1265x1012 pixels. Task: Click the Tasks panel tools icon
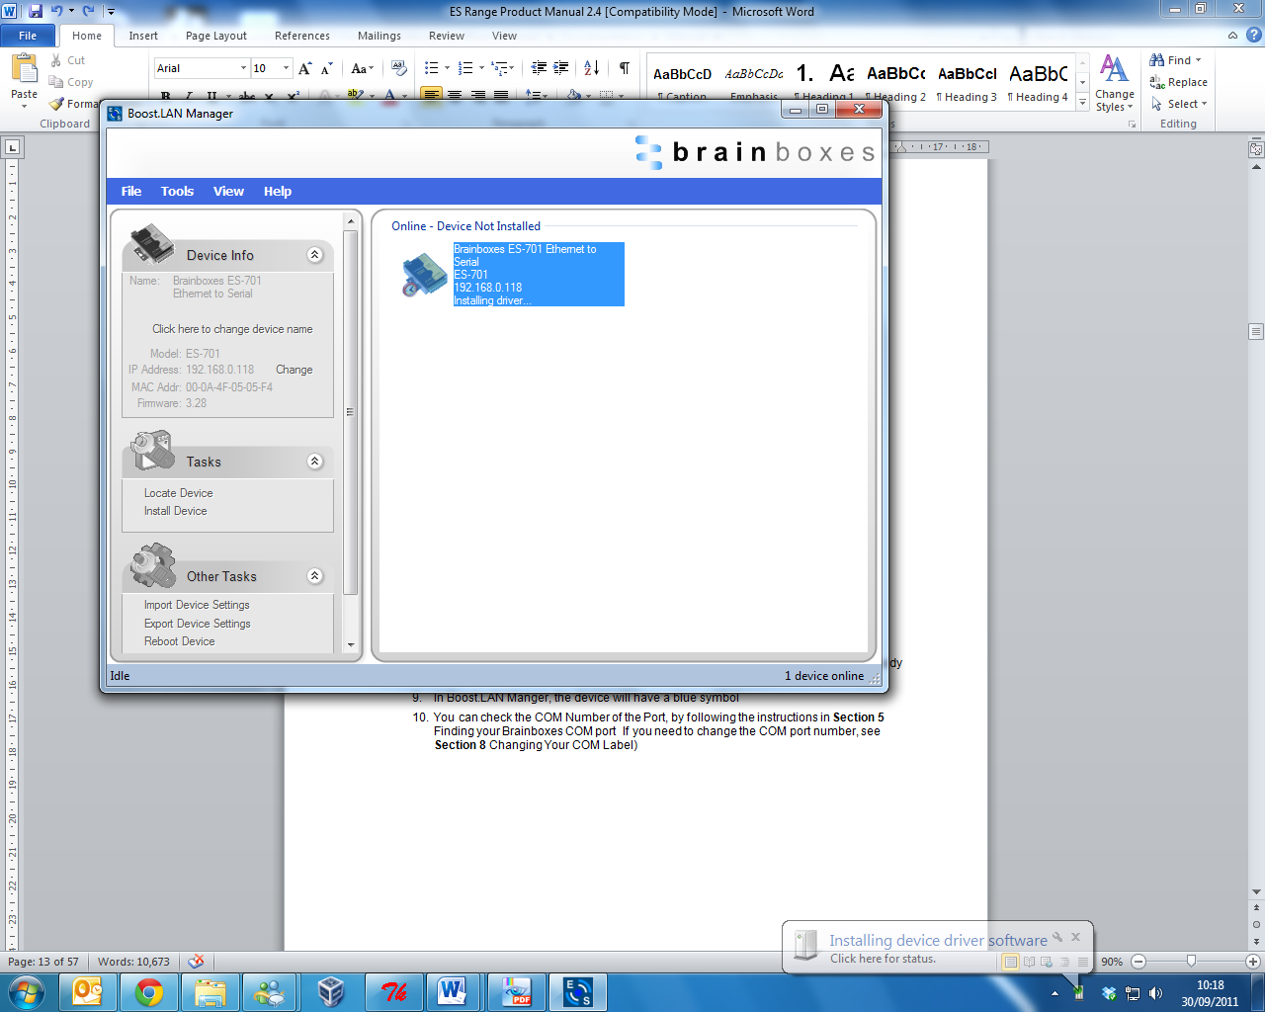pos(152,451)
